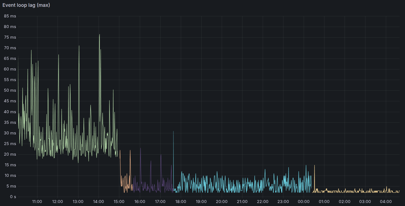Click the 5 ms axis label
Screen dimensions: 405x206
(11, 186)
